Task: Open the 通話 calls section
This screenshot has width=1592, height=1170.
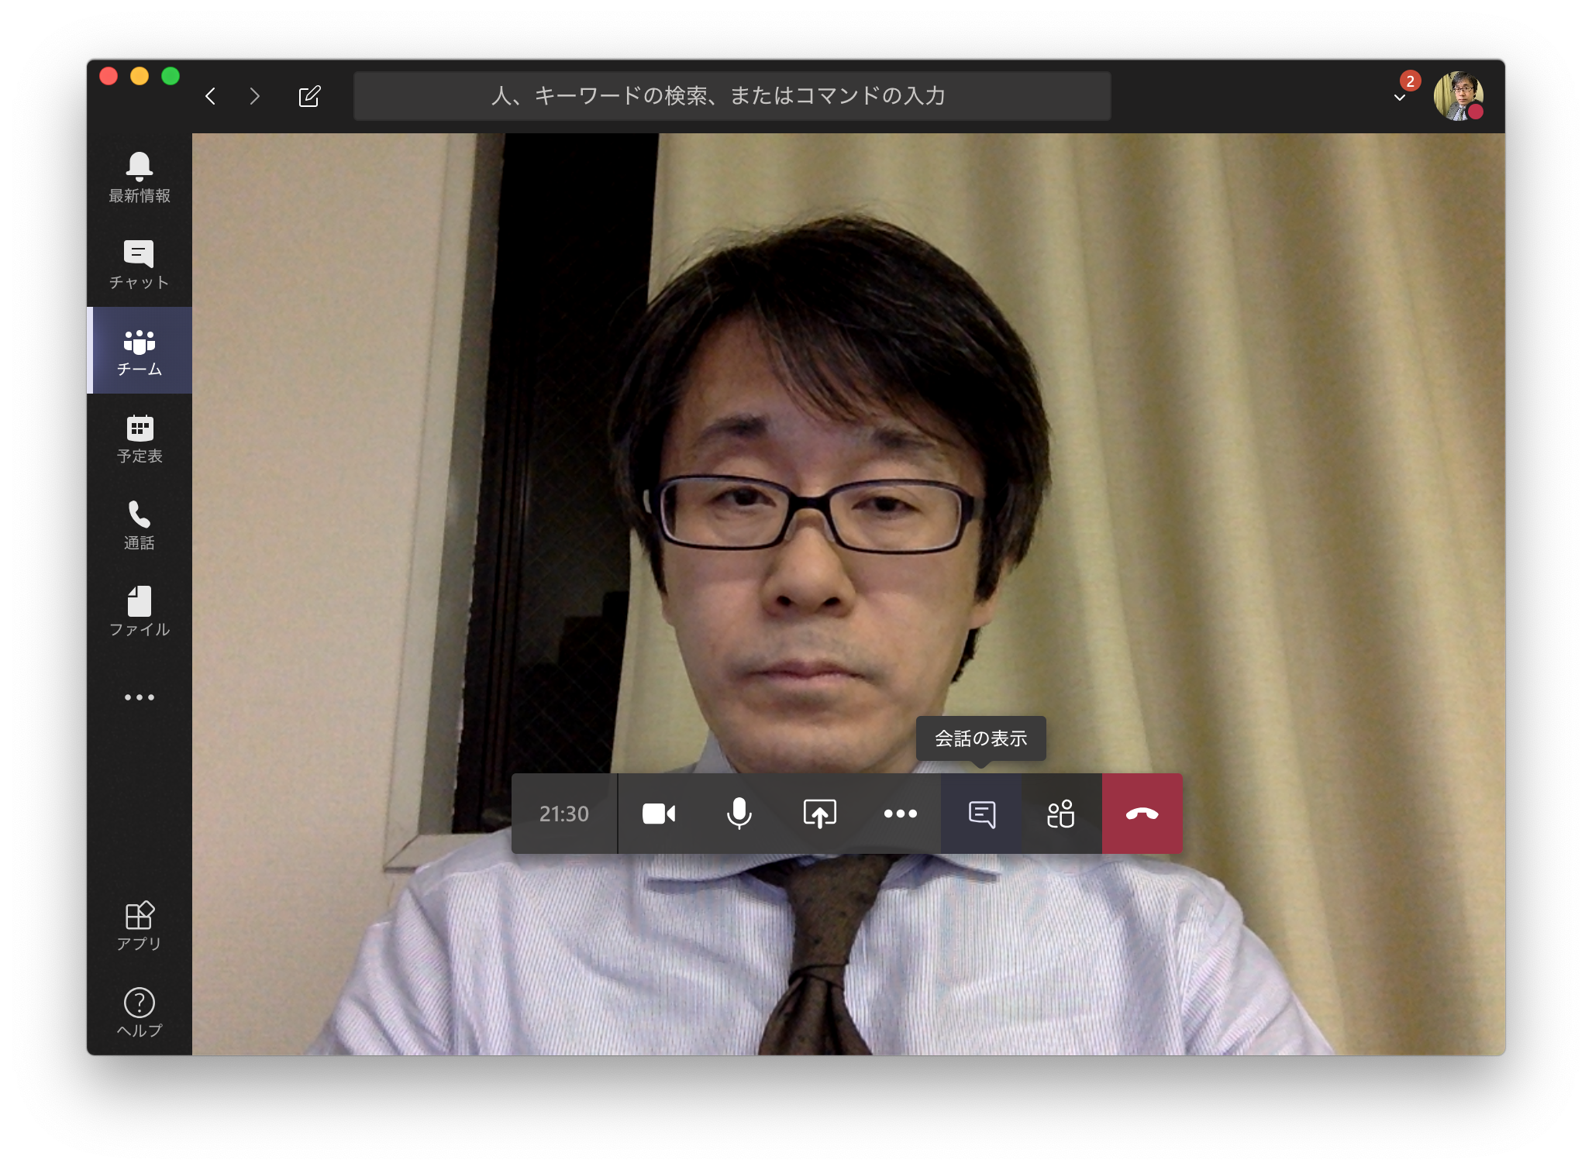Action: pyautogui.click(x=140, y=525)
